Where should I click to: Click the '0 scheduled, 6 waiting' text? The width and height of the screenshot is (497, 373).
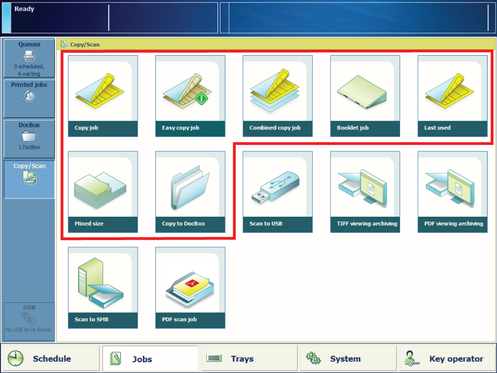pos(29,70)
